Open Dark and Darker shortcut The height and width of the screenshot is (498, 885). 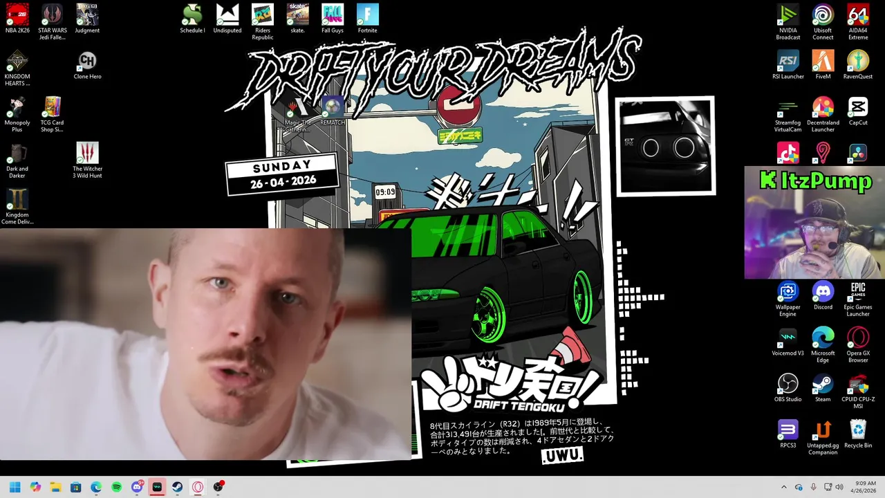[17, 161]
